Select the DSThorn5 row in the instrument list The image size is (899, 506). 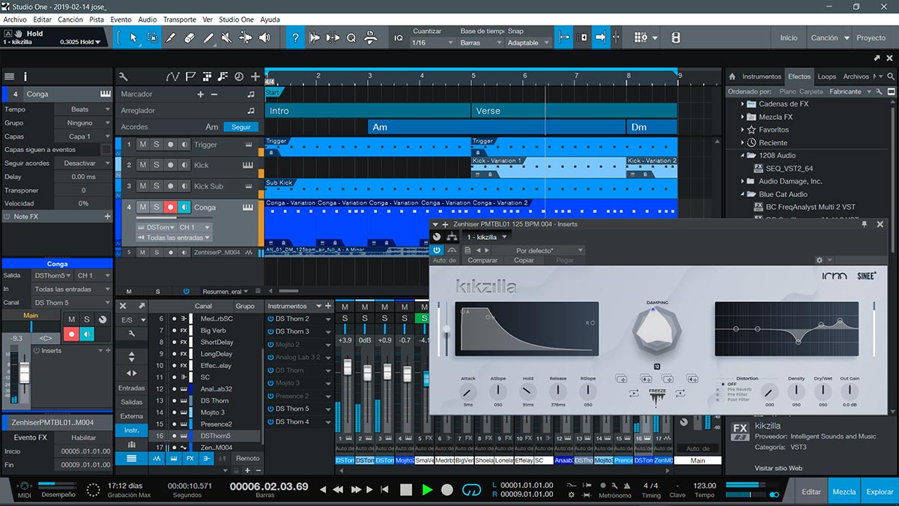[205, 436]
